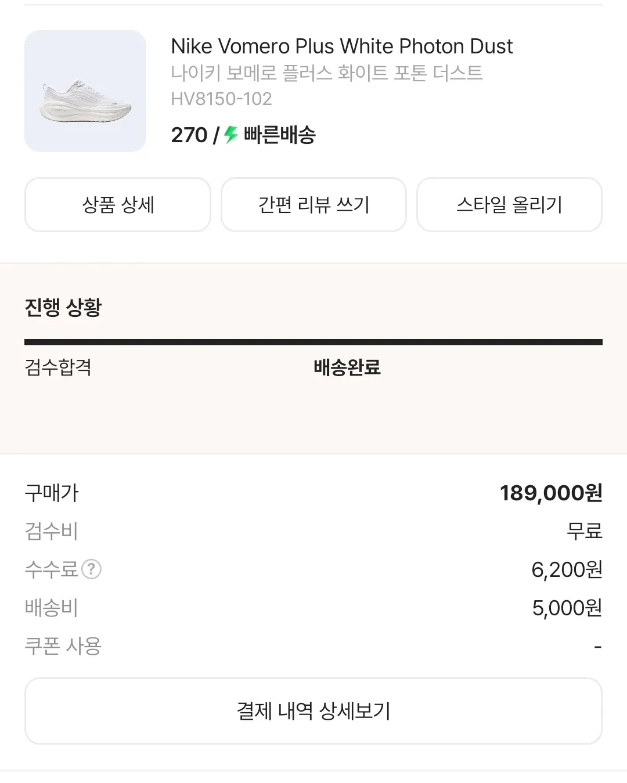Click the 쿠폰 사용 coupon row
This screenshot has height=783, width=627.
[63, 646]
